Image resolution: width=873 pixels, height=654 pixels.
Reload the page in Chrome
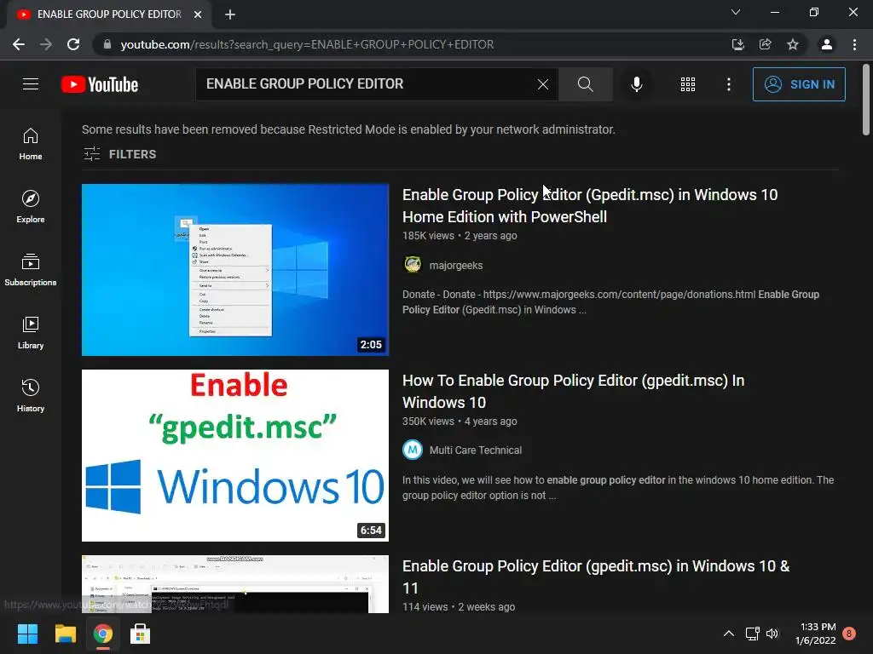73,44
